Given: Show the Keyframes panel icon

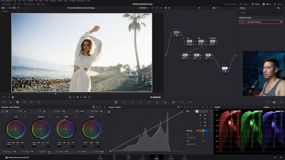Looking at the screenshot, I should [x=267, y=102].
